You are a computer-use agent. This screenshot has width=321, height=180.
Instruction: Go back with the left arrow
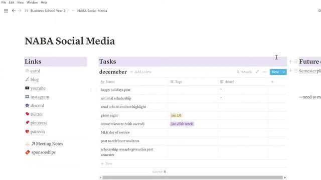click(14, 10)
